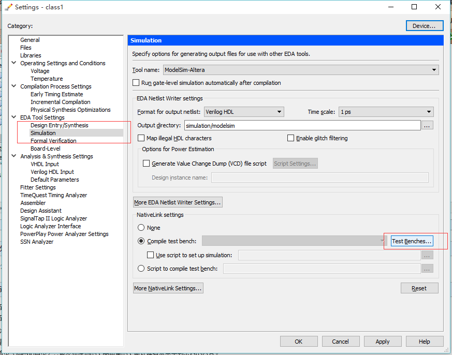Open the Tool name dropdown
Viewport: 452px width, 355px height.
pyautogui.click(x=301, y=70)
